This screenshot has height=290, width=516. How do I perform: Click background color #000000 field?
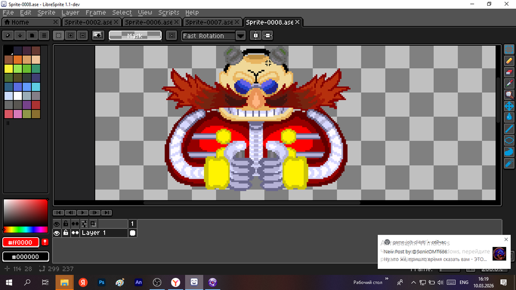click(25, 256)
